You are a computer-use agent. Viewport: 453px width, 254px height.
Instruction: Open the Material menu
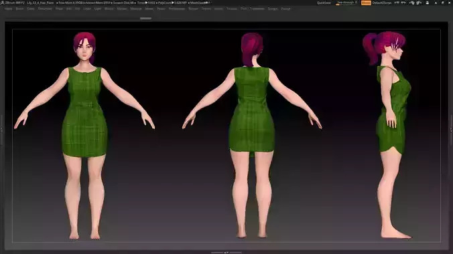(x=136, y=9)
